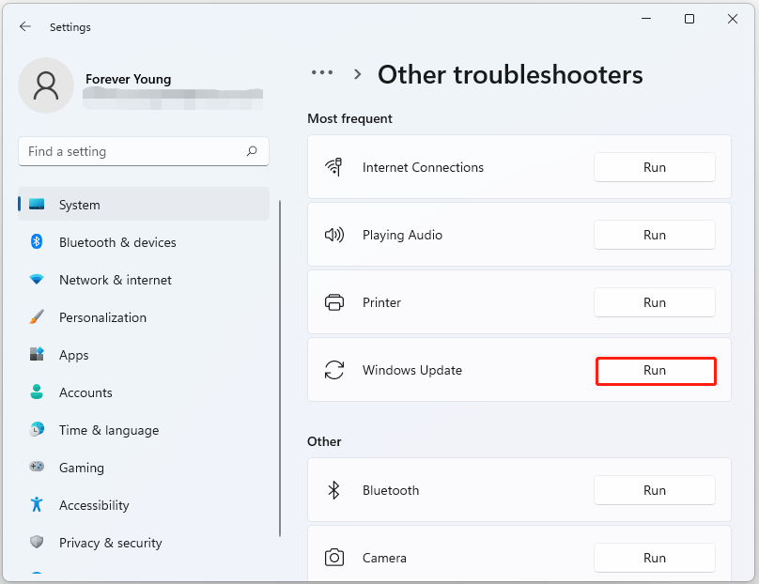The width and height of the screenshot is (759, 584).
Task: Run the Printer troubleshooter
Action: click(655, 302)
